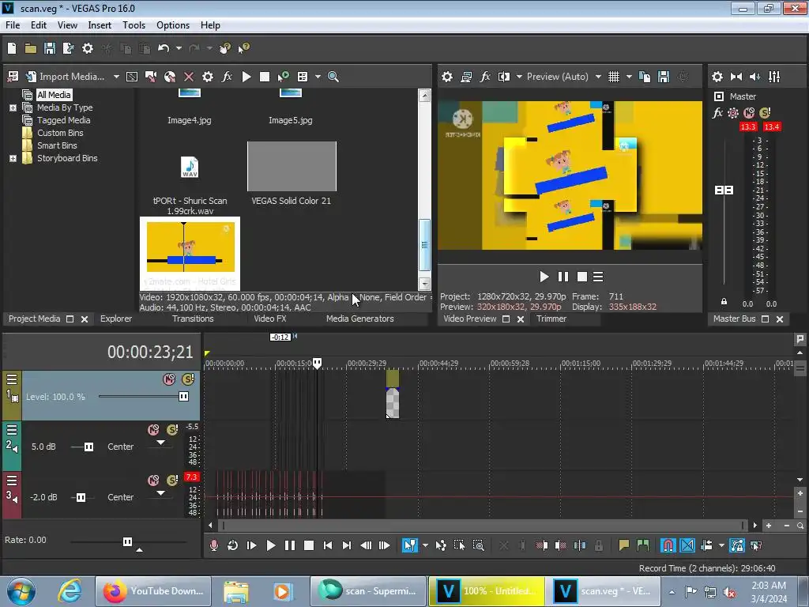The height and width of the screenshot is (607, 809).
Task: Open the Options menu
Action: [173, 25]
